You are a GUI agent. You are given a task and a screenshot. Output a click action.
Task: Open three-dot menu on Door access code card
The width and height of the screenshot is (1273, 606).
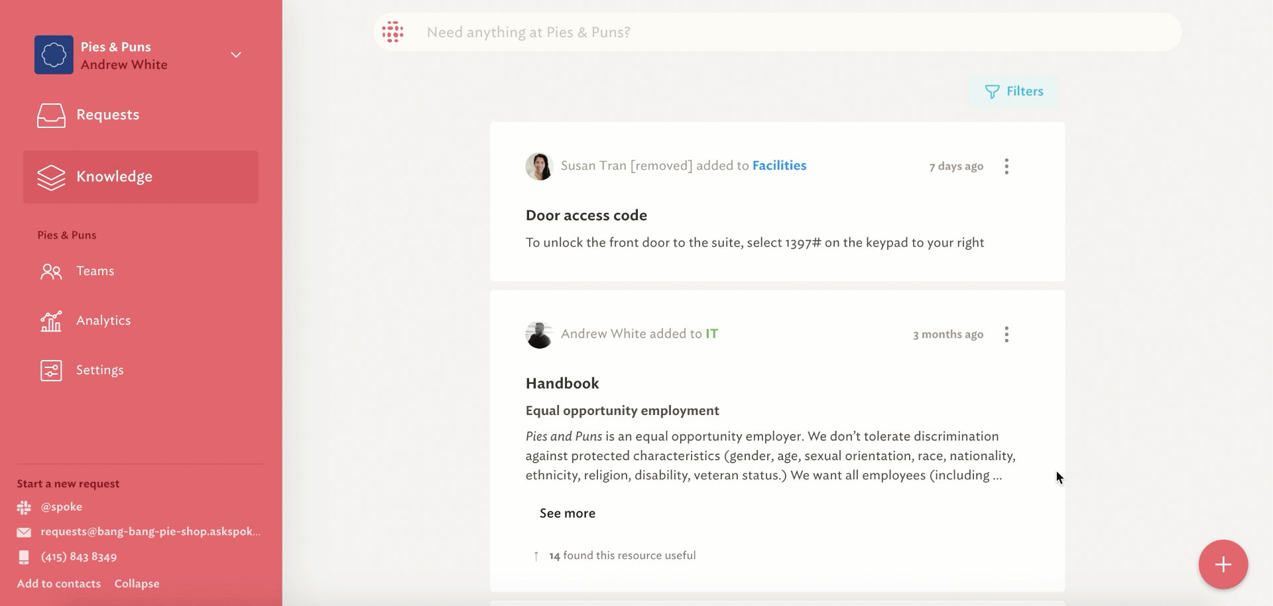coord(1006,166)
